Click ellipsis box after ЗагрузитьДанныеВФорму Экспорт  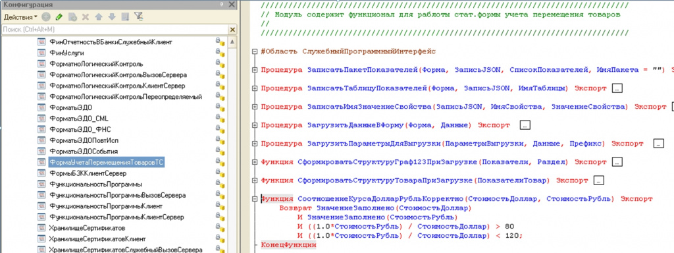[x=525, y=125]
